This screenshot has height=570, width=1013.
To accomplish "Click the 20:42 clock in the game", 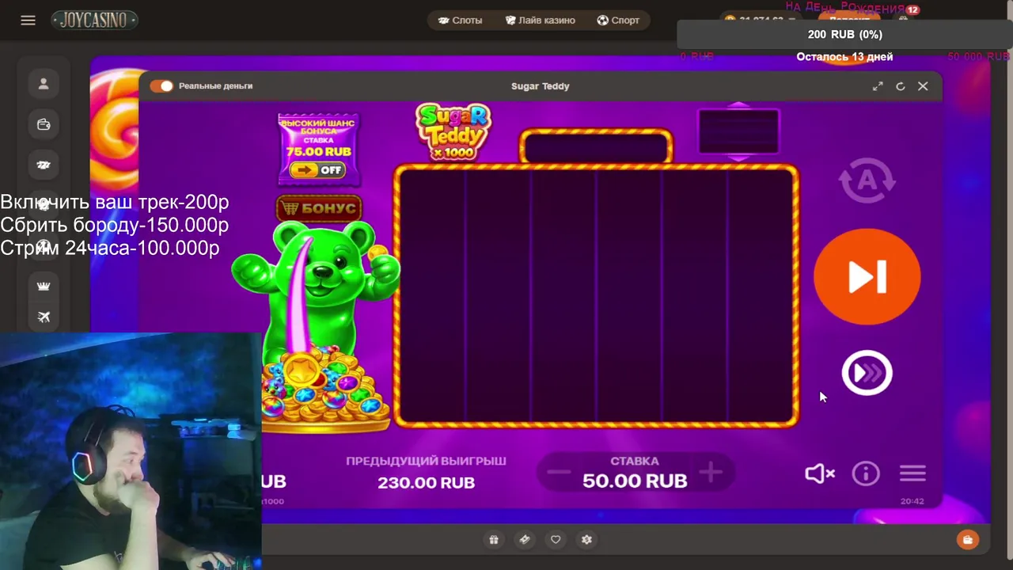I will coord(912,501).
